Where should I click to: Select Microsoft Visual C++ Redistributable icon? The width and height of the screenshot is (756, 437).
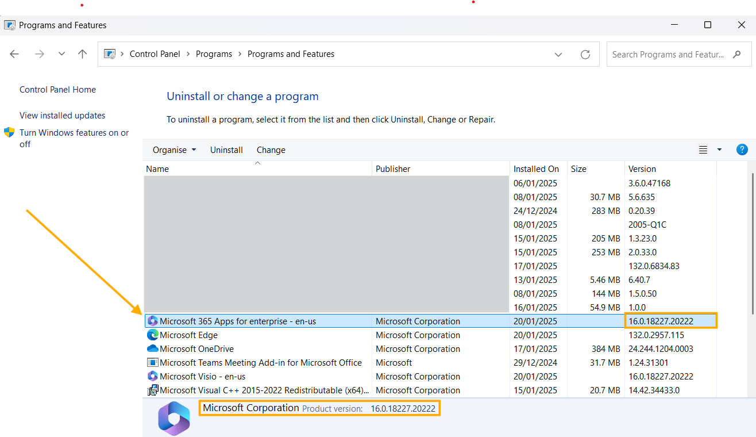point(152,390)
